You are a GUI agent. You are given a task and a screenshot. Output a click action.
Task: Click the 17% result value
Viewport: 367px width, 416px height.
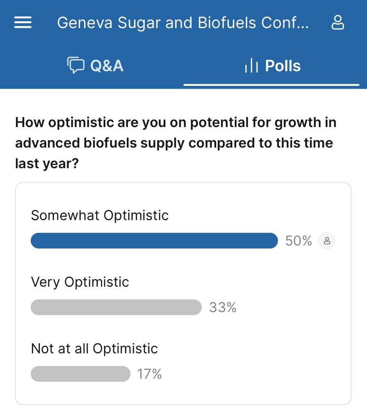(x=150, y=374)
